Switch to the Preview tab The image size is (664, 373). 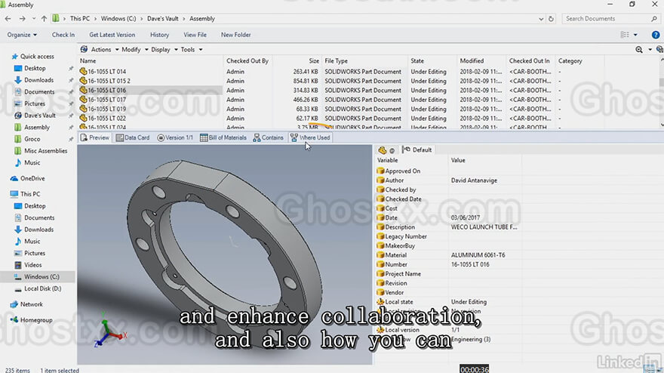pos(95,137)
